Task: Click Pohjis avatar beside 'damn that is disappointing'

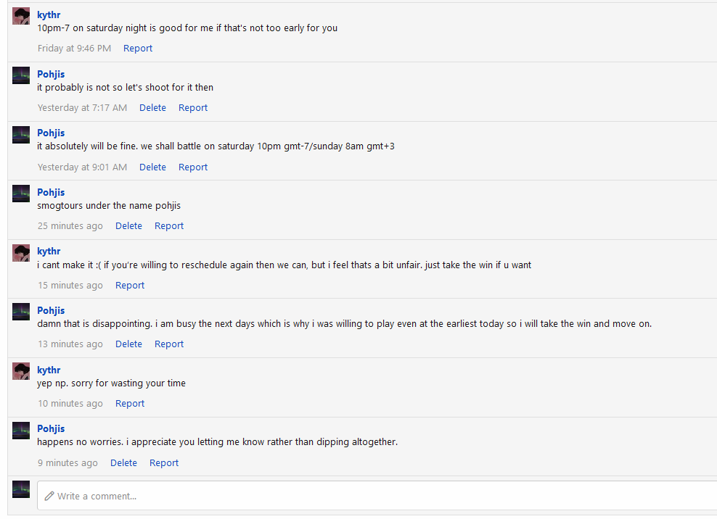Action: 21,312
